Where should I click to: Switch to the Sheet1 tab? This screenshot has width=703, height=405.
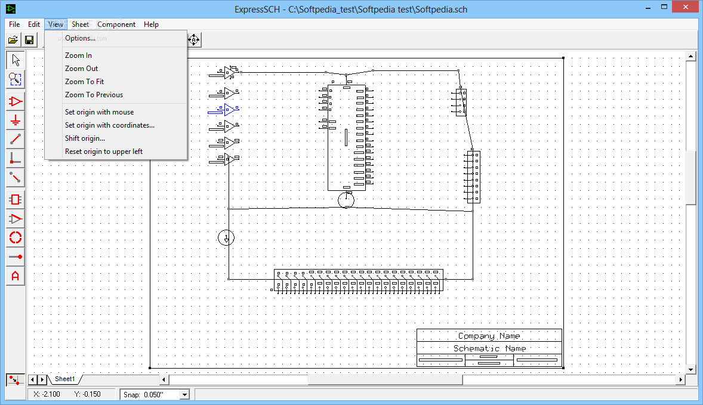(65, 379)
